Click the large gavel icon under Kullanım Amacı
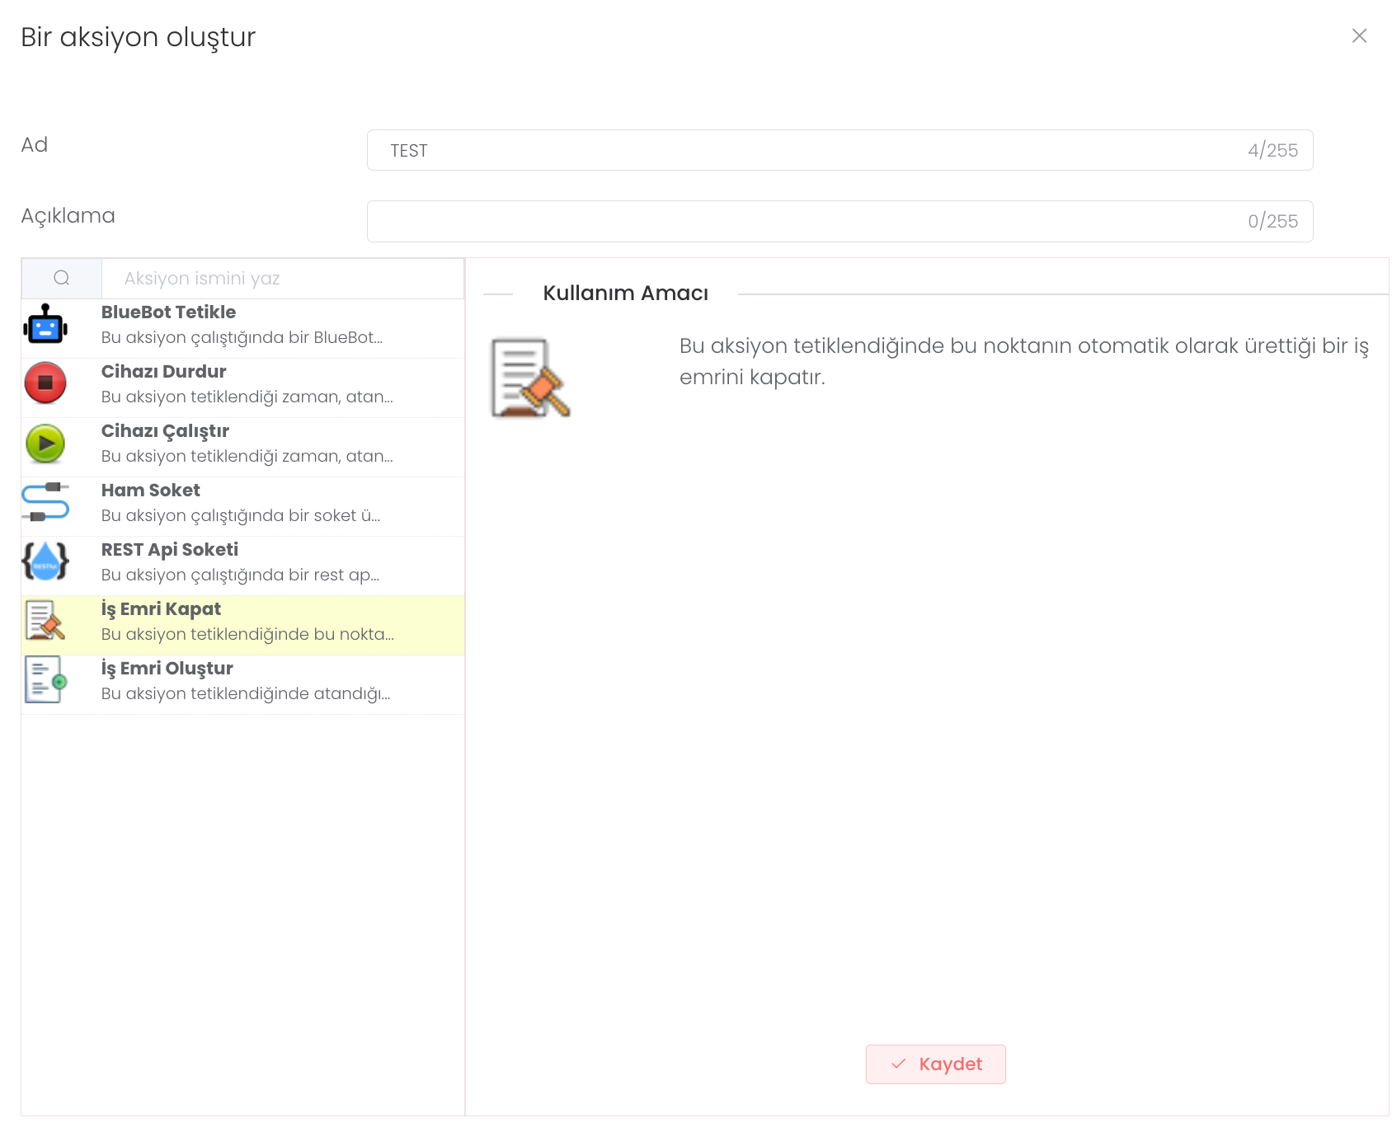1392x1146 pixels. [x=530, y=378]
